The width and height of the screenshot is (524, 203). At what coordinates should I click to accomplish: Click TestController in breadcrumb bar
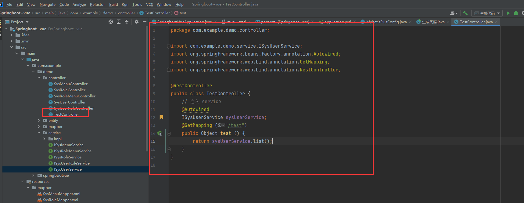tap(155, 13)
